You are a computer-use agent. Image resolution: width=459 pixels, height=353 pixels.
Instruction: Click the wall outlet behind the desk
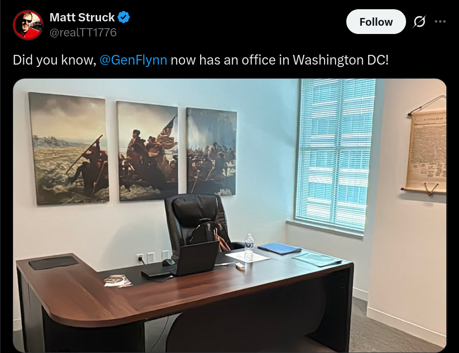click(140, 258)
